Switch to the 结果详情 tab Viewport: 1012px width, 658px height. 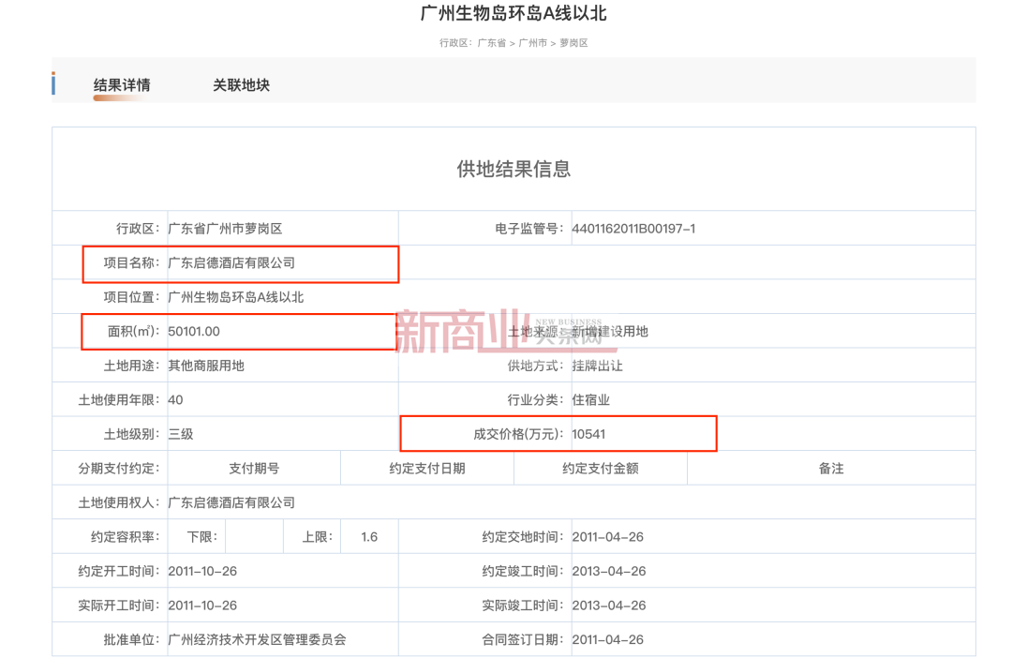click(x=122, y=85)
